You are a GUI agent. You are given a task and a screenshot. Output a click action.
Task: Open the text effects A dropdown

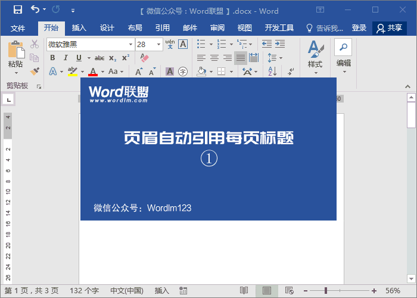coord(61,72)
